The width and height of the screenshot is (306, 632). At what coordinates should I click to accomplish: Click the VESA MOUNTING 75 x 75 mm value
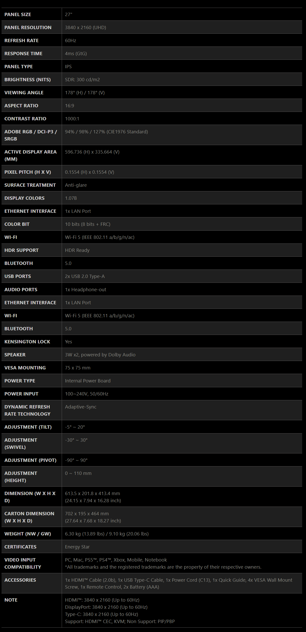tap(78, 368)
